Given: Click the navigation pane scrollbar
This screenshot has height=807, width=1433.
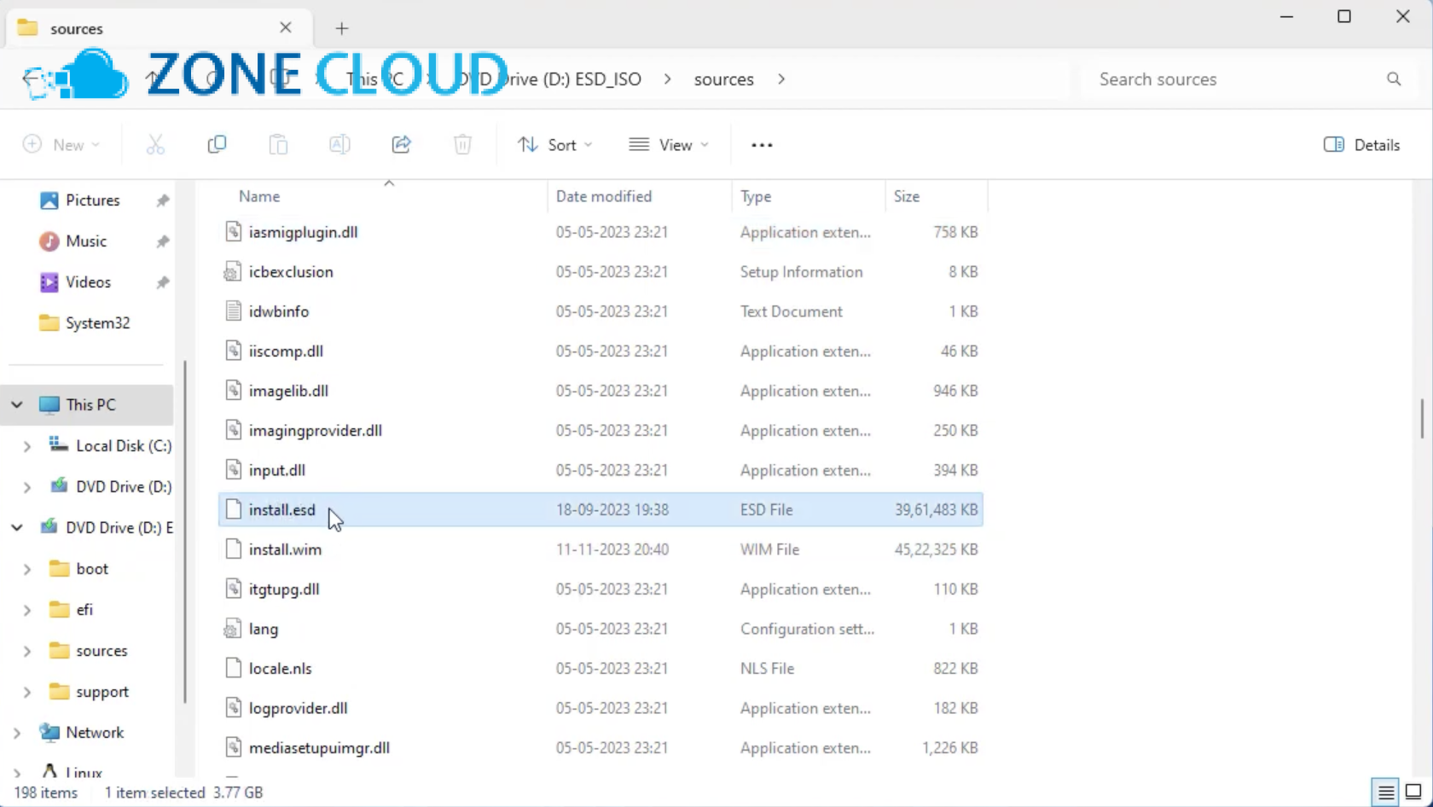Looking at the screenshot, I should (184, 531).
